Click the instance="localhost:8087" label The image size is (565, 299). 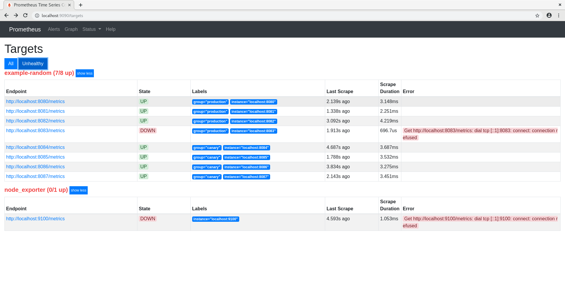pyautogui.click(x=247, y=177)
